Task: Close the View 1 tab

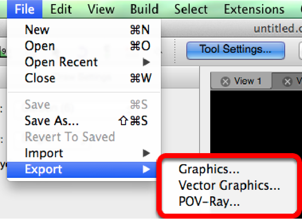Action: [225, 82]
